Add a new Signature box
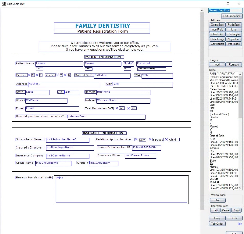The width and height of the screenshot is (244, 234). (234, 39)
